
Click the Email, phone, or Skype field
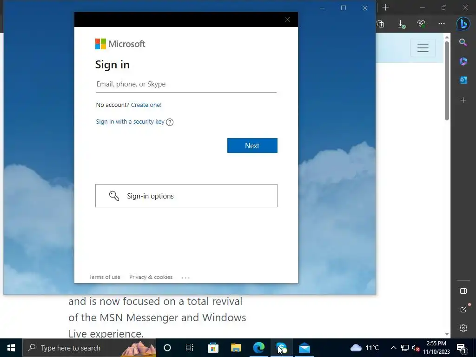(186, 84)
